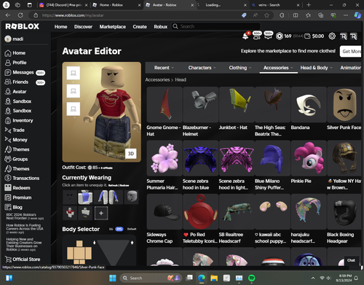Screen dimensions: 364x285
Task: Open Spotify from the taskbar
Action: (x=251, y=278)
